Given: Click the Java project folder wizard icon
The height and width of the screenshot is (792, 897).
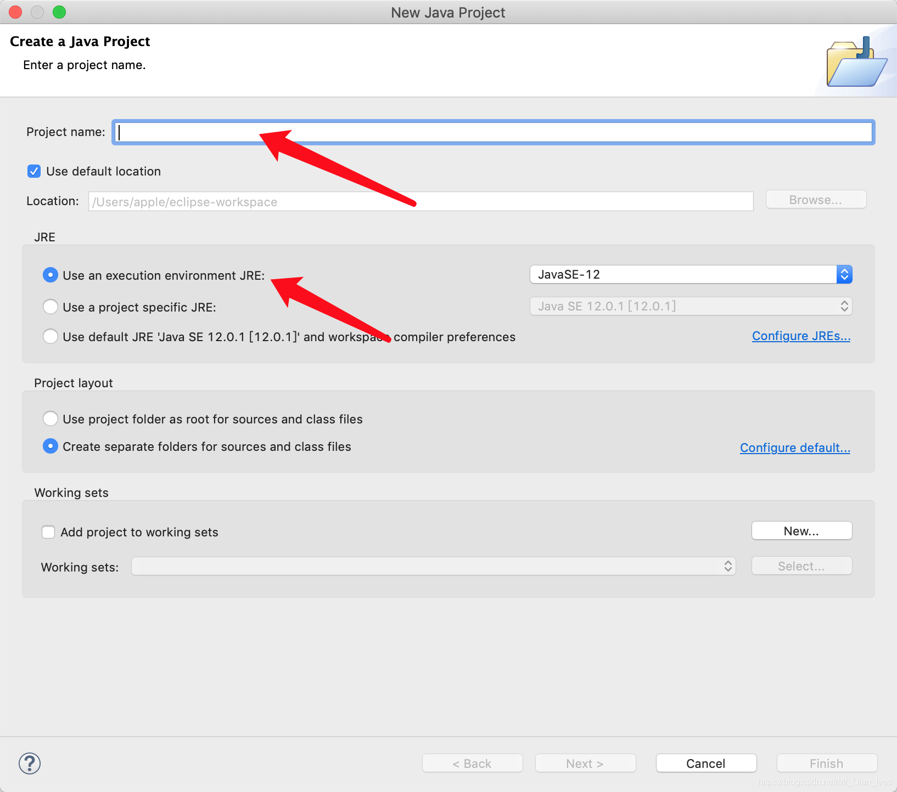Looking at the screenshot, I should 857,62.
